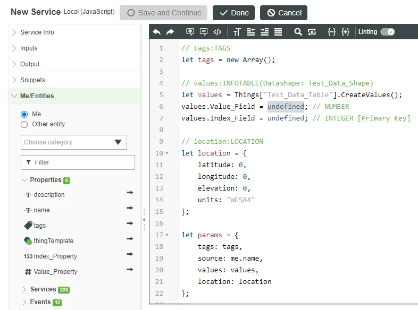Click the unfold all braces icon
The width and height of the screenshot is (418, 310).
[345, 32]
